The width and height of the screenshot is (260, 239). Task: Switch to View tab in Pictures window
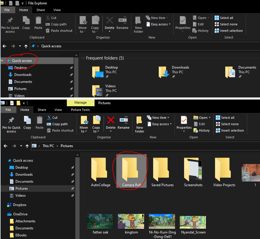pos(58,110)
